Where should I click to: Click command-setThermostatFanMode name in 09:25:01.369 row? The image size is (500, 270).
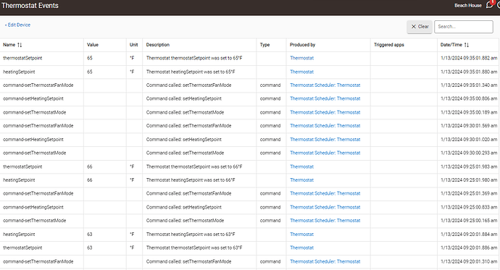[x=38, y=193]
